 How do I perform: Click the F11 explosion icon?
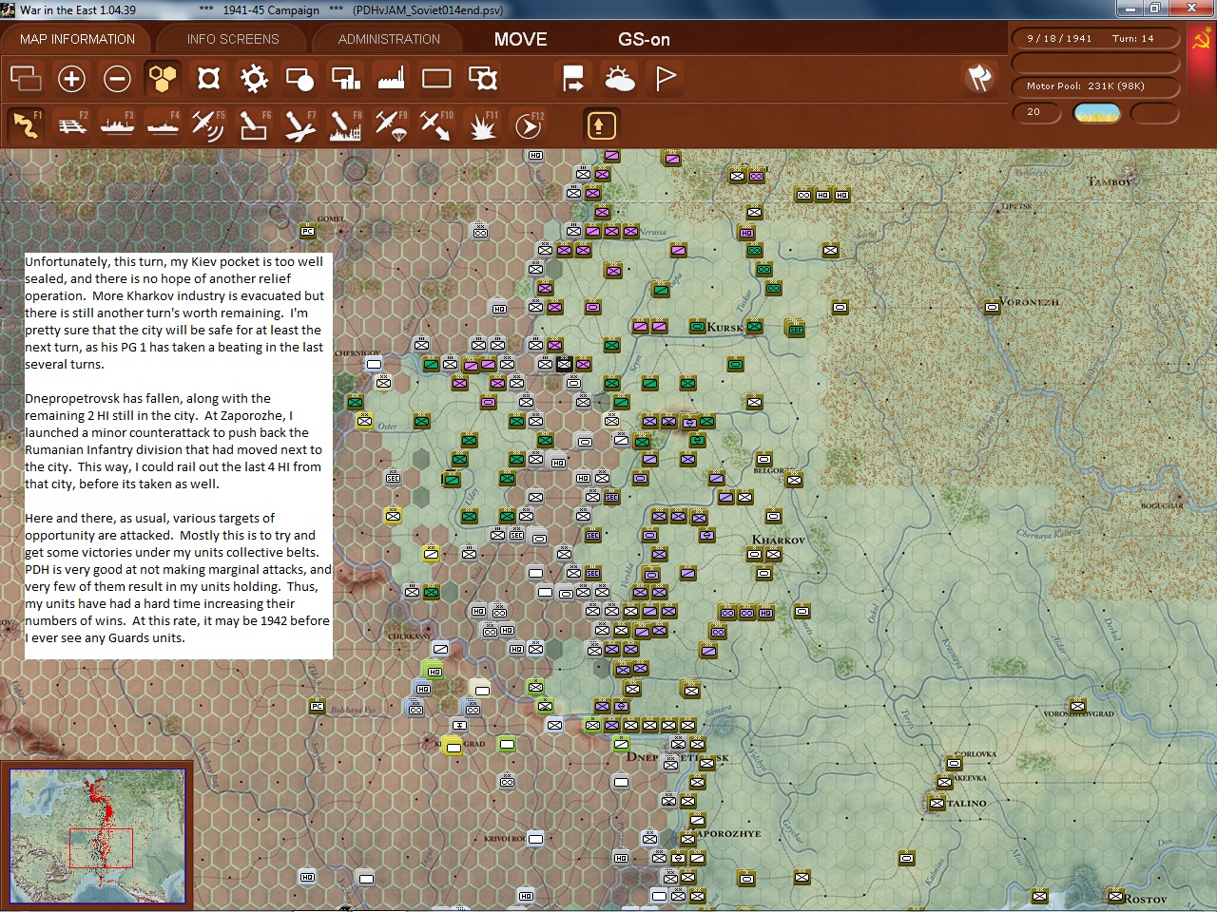[482, 124]
